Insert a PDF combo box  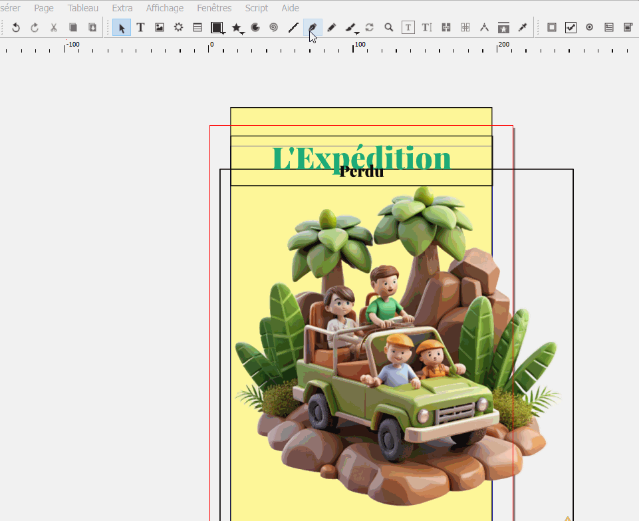(x=628, y=27)
